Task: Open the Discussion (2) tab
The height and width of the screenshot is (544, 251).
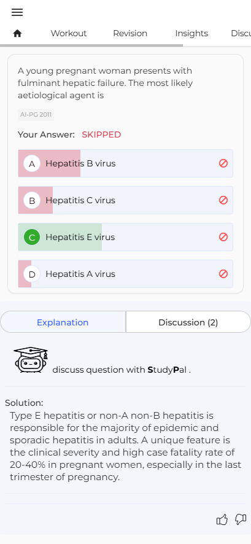Action: point(188,322)
